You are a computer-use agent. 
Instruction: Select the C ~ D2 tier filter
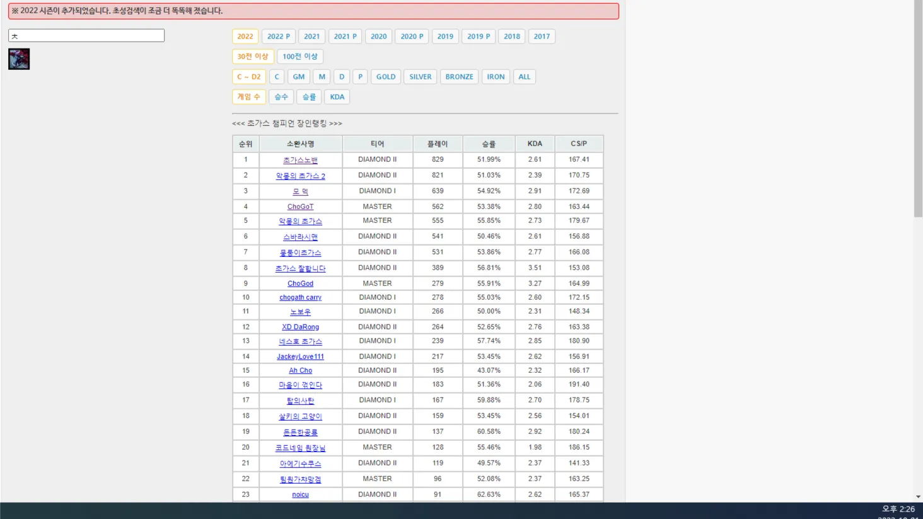249,77
